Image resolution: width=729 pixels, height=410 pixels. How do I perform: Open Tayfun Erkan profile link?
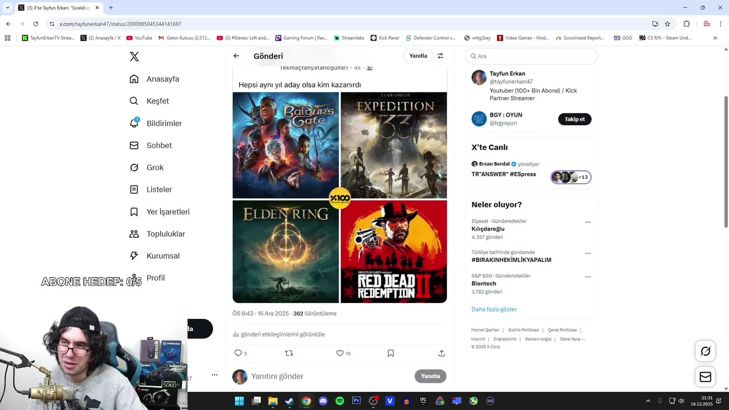pyautogui.click(x=507, y=73)
